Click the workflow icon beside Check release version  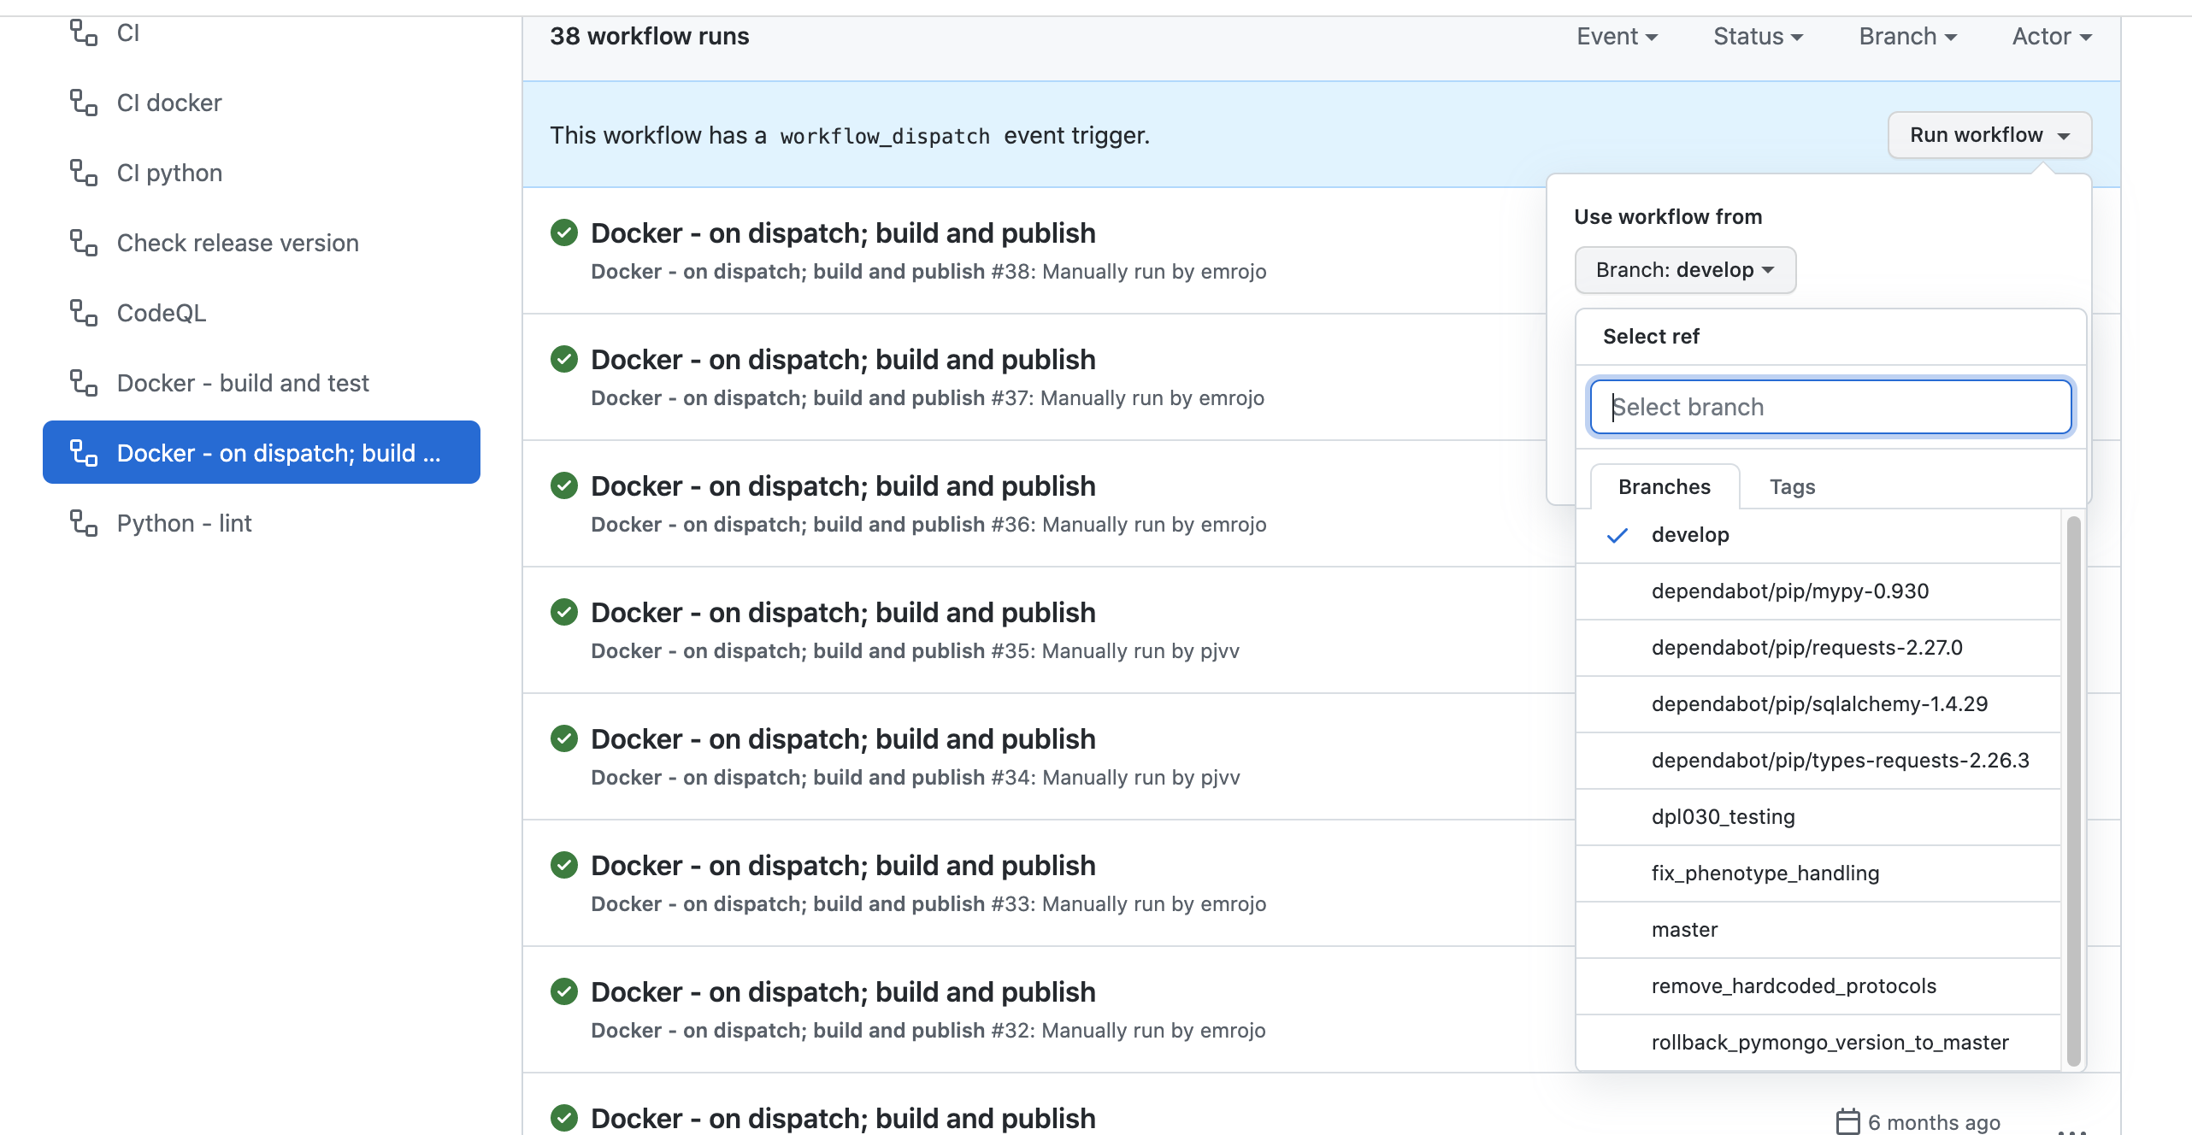pyautogui.click(x=83, y=243)
